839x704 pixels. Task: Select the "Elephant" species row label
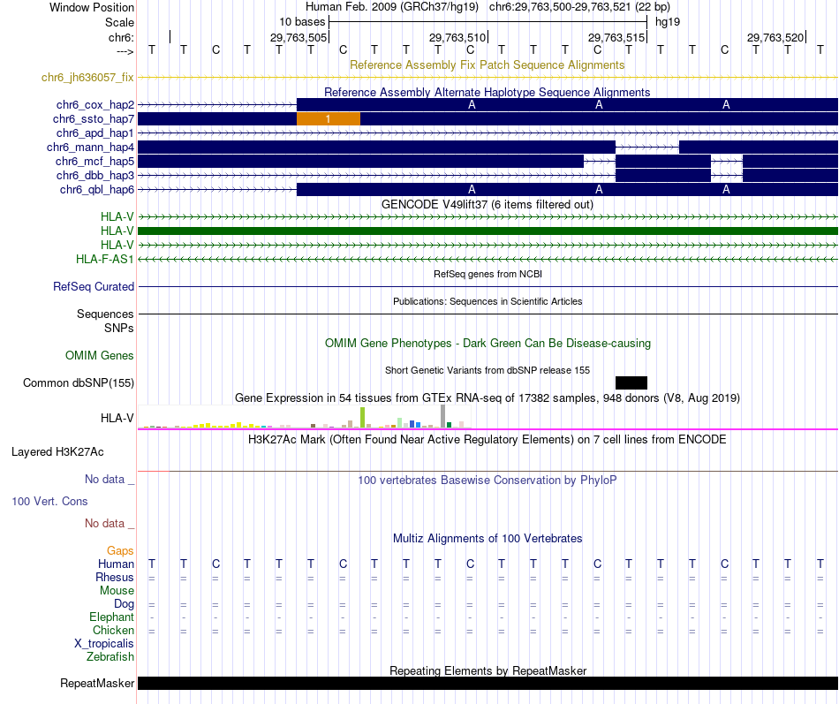point(111,617)
